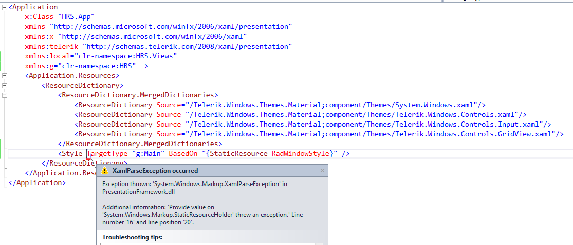Click the closing </ResourceDictionary.MergedDictionaries> tag
The height and width of the screenshot is (245, 573).
pos(140,144)
